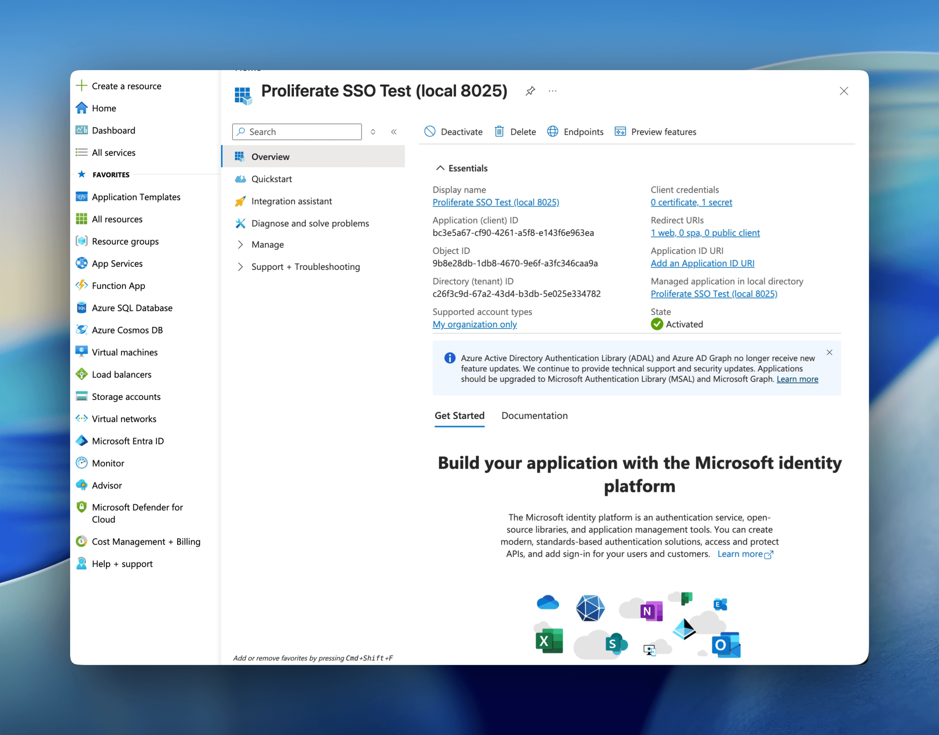The height and width of the screenshot is (735, 939).
Task: Open the Storage accounts icon
Action: 81,396
